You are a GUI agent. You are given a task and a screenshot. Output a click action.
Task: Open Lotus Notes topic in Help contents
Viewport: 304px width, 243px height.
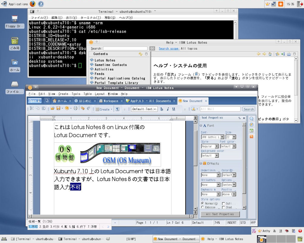tap(105, 60)
